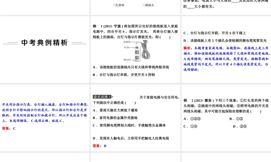Select option B 家用电器的金属外壳接地
The image size is (271, 162).
point(115,118)
